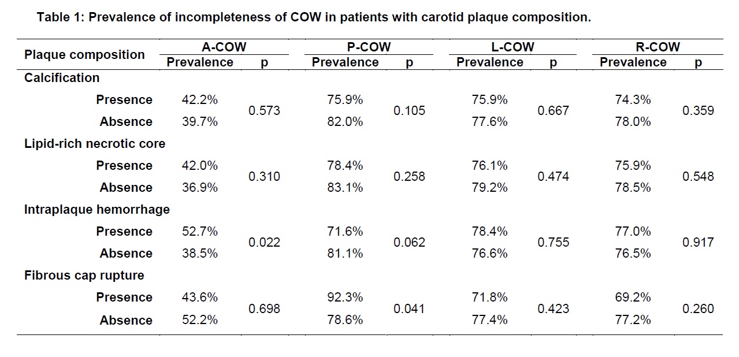The height and width of the screenshot is (357, 739).
Task: Select the Fibrous cap rupture heading
Action: tap(84, 276)
